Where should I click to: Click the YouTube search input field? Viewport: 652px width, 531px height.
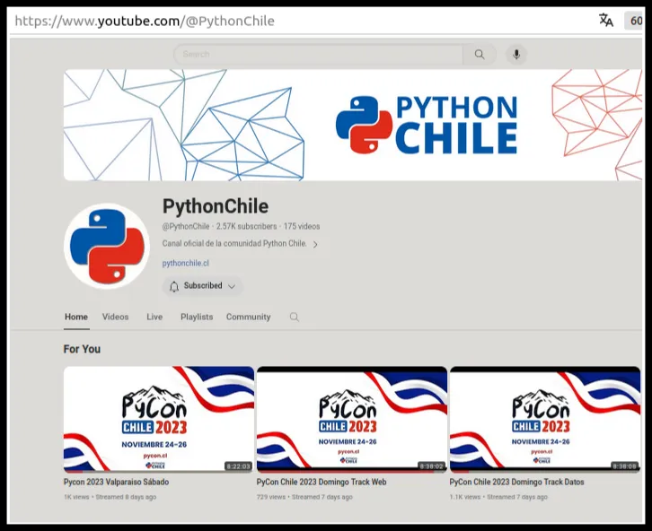tap(318, 55)
